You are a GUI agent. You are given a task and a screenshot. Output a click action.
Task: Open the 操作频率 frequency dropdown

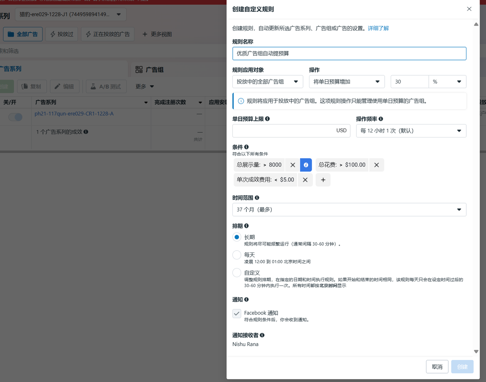pos(411,131)
